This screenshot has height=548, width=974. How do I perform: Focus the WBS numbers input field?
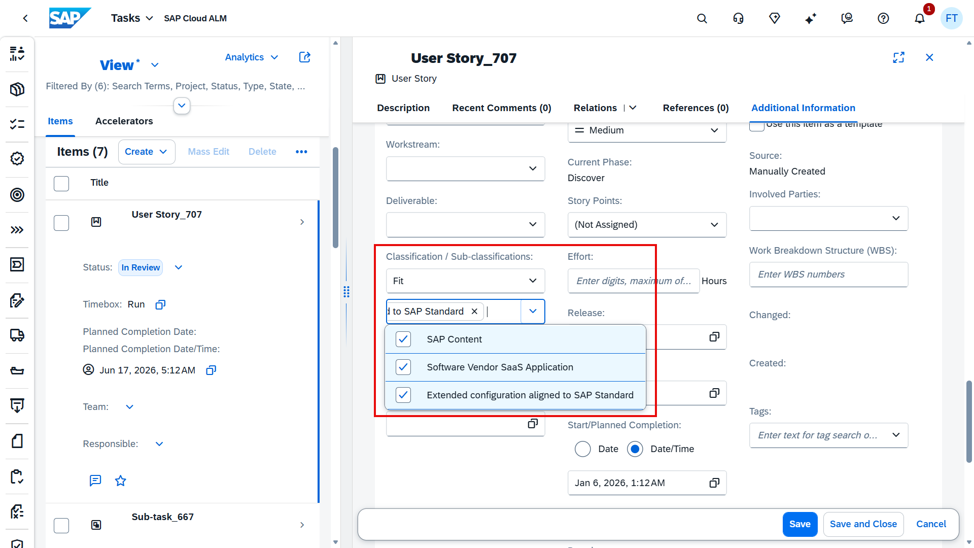tap(828, 275)
